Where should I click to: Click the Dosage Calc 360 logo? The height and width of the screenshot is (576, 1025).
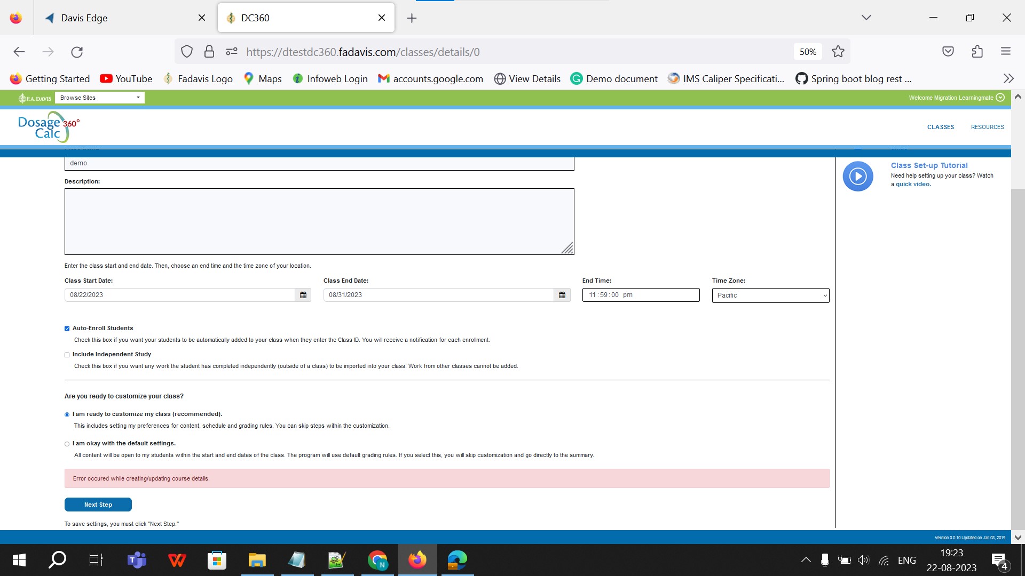(48, 127)
